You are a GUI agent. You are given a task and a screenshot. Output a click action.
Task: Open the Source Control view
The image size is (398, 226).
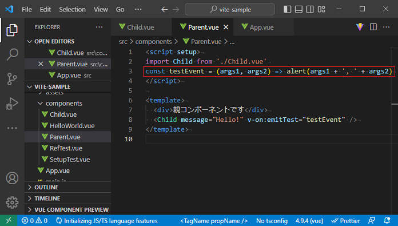pos(12,79)
